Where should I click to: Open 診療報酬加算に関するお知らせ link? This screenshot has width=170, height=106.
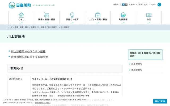(x=29, y=57)
